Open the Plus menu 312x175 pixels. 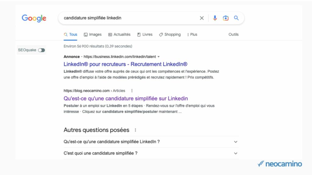click(192, 35)
